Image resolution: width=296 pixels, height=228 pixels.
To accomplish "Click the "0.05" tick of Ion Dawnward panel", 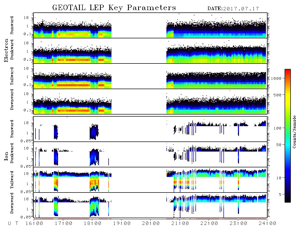I will tap(25, 217).
